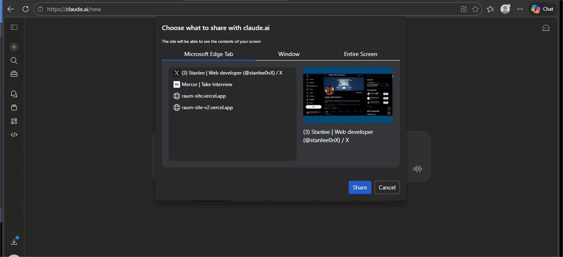Open the search icon in Claude's sidebar
Screen dimensions: 563x257
click(x=14, y=60)
